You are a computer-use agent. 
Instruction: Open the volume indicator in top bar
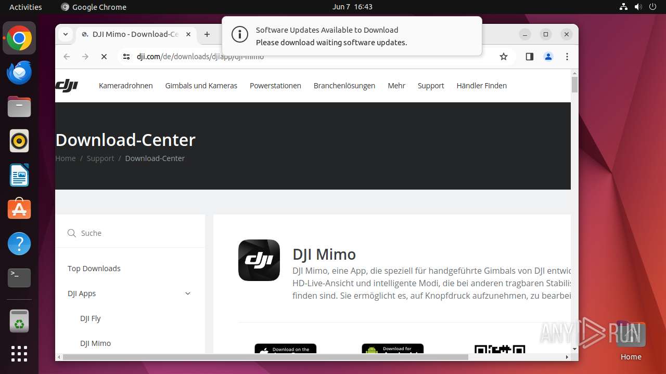pos(638,7)
